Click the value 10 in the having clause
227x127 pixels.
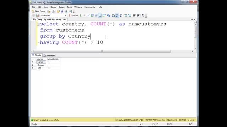[100, 42]
